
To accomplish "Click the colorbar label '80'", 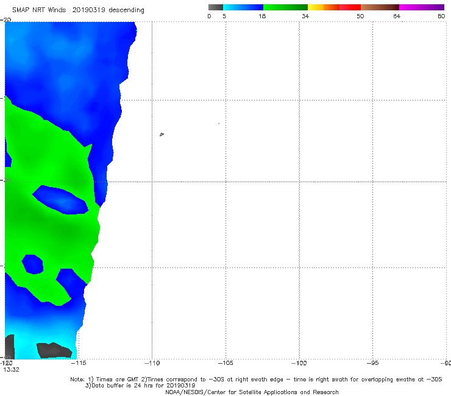I will pos(441,16).
